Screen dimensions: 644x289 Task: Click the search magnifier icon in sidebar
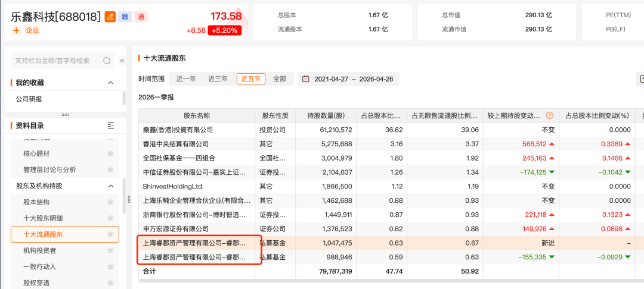107,61
